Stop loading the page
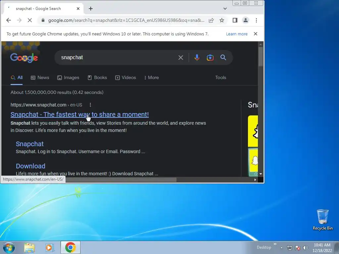The width and height of the screenshot is (339, 254). pyautogui.click(x=29, y=20)
